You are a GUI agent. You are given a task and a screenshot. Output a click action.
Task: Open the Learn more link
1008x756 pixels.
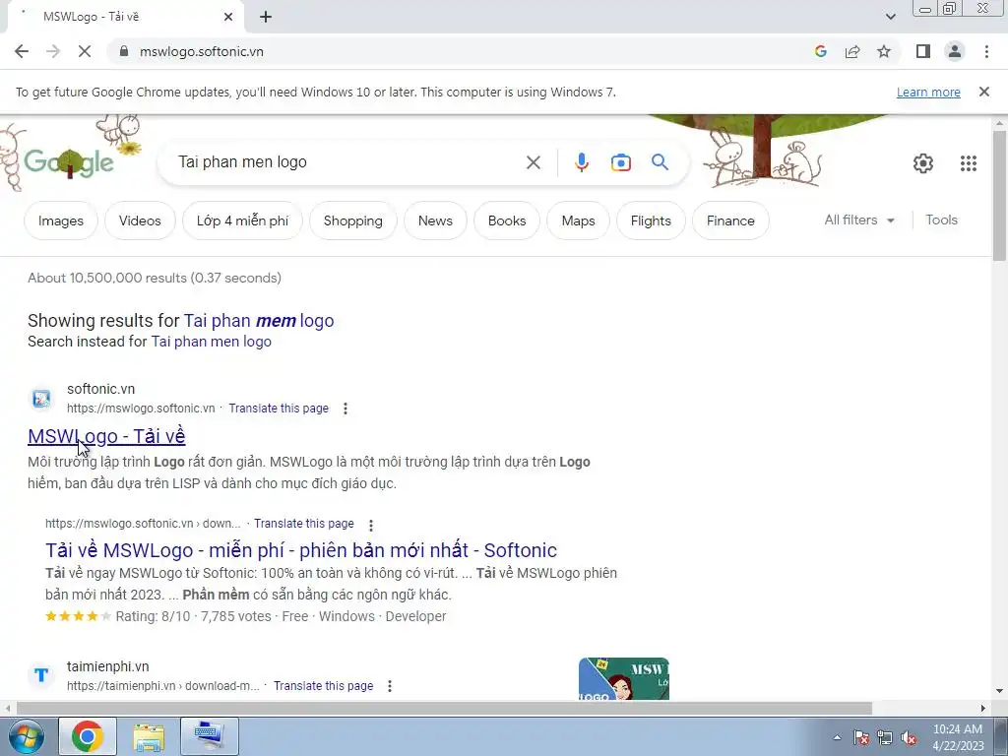click(928, 92)
